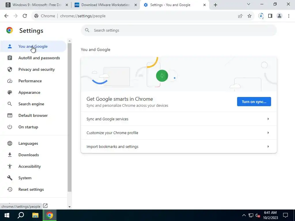Click the sidebar scroll down arrow
This screenshot has height=221, width=295.
(70, 207)
